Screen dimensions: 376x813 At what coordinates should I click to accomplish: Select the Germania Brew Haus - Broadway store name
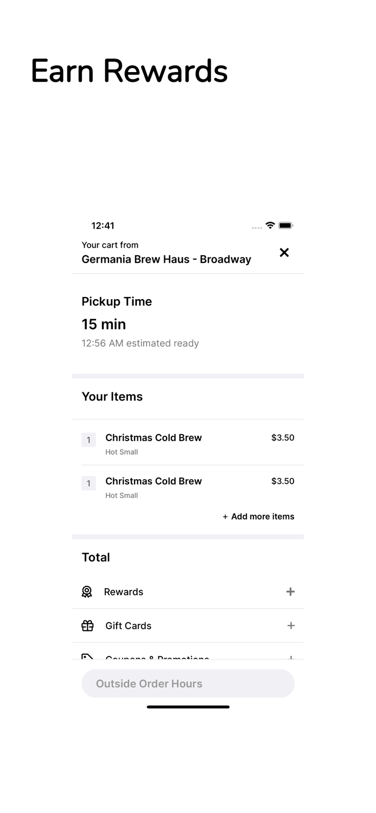coord(167,259)
